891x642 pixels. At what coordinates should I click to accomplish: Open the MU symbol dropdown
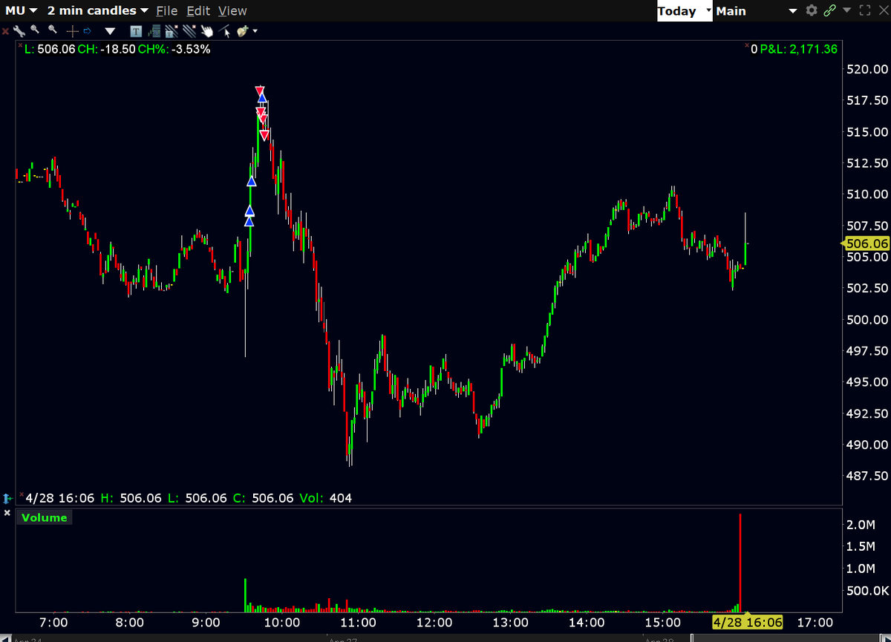pyautogui.click(x=22, y=10)
